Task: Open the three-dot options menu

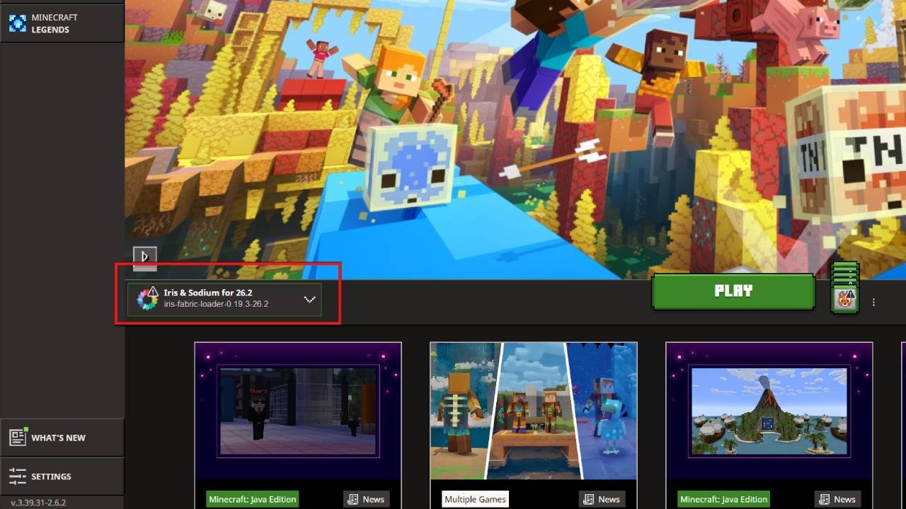Action: click(873, 302)
